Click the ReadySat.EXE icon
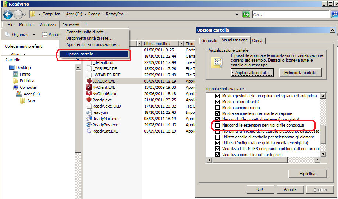The image size is (338, 199). point(89,131)
